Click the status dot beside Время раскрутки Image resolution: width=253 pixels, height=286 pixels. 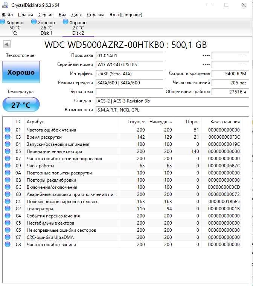click(x=8, y=137)
